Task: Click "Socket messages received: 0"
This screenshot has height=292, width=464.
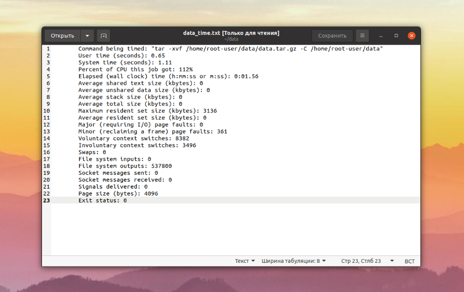Action: 125,180
